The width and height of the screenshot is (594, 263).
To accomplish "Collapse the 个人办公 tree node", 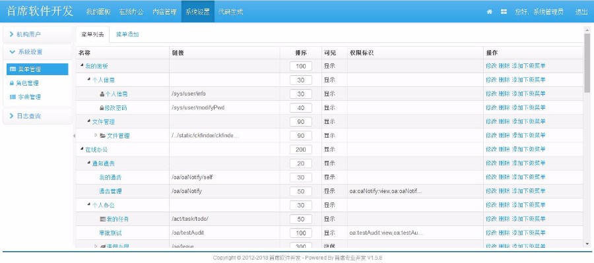I will (x=89, y=205).
